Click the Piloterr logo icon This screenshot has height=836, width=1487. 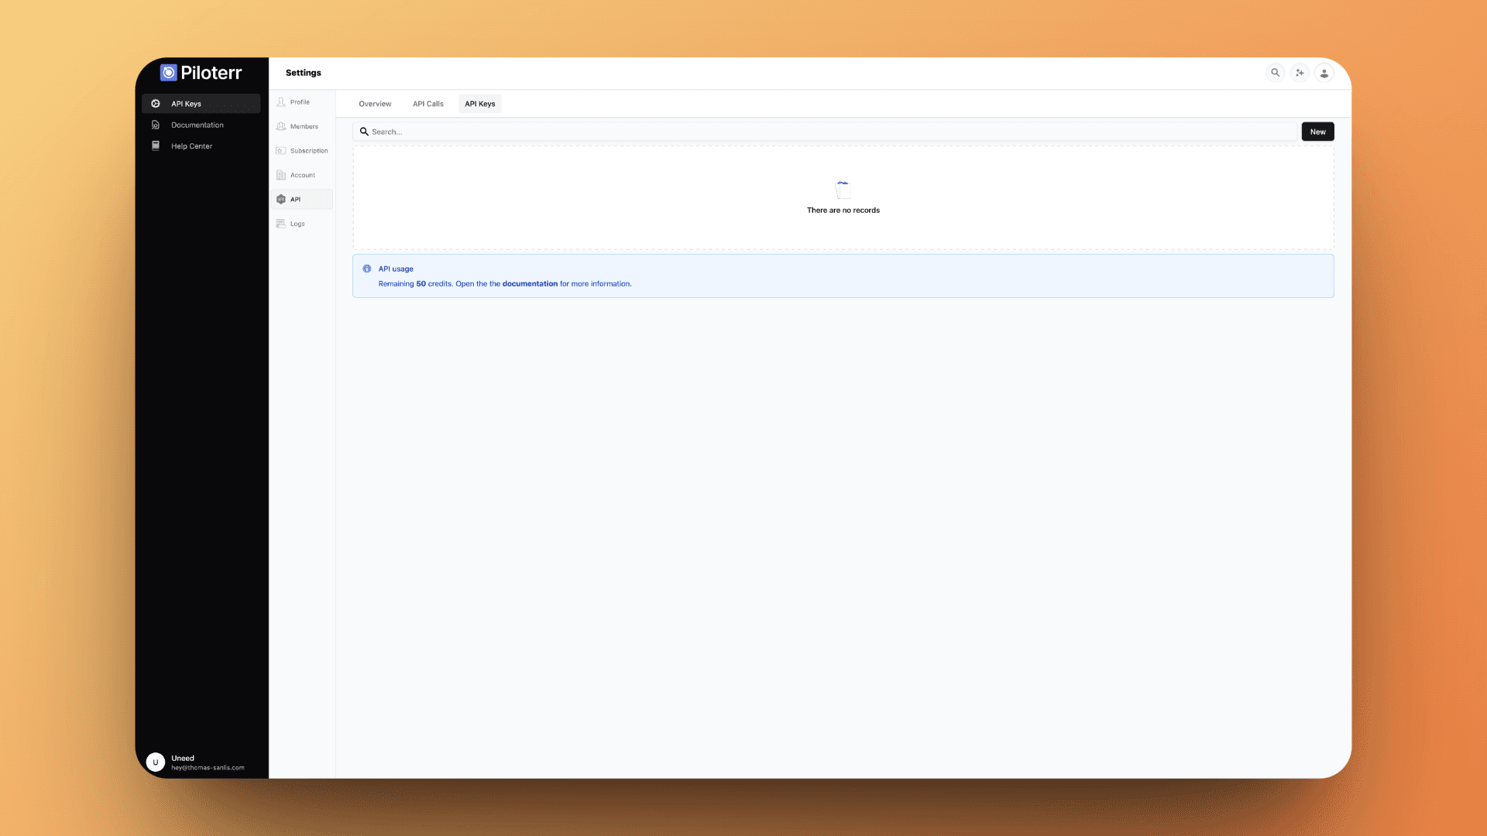167,72
